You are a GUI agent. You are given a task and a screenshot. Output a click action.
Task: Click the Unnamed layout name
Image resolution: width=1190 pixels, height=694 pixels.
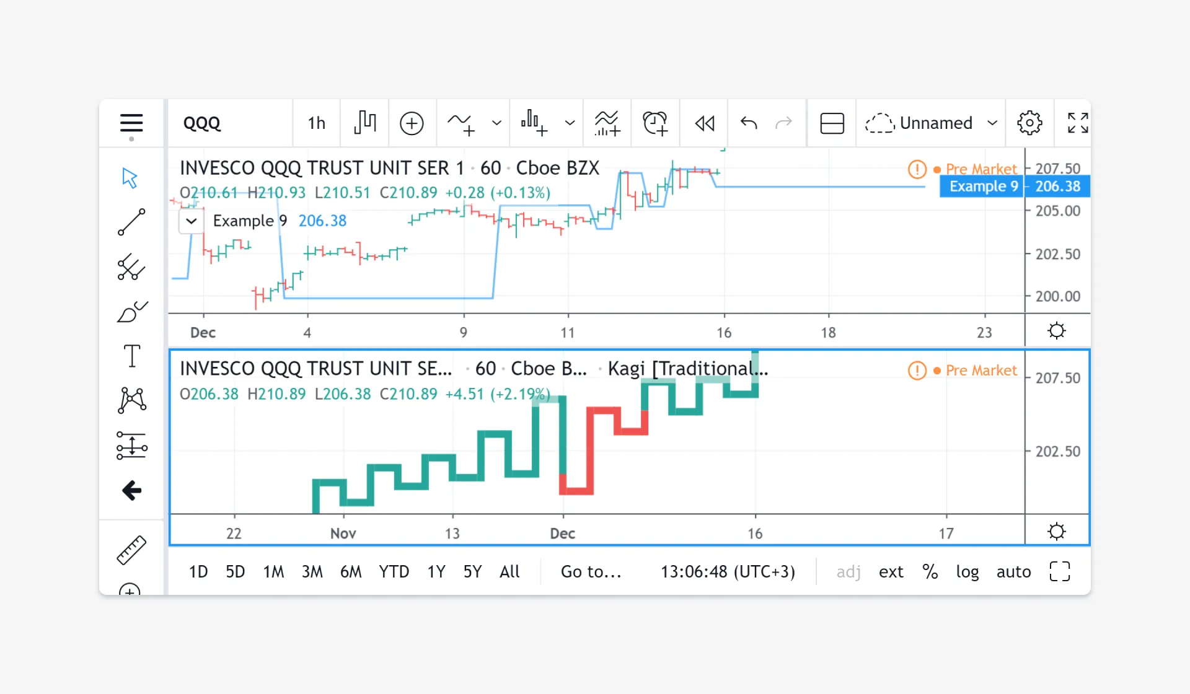point(936,123)
